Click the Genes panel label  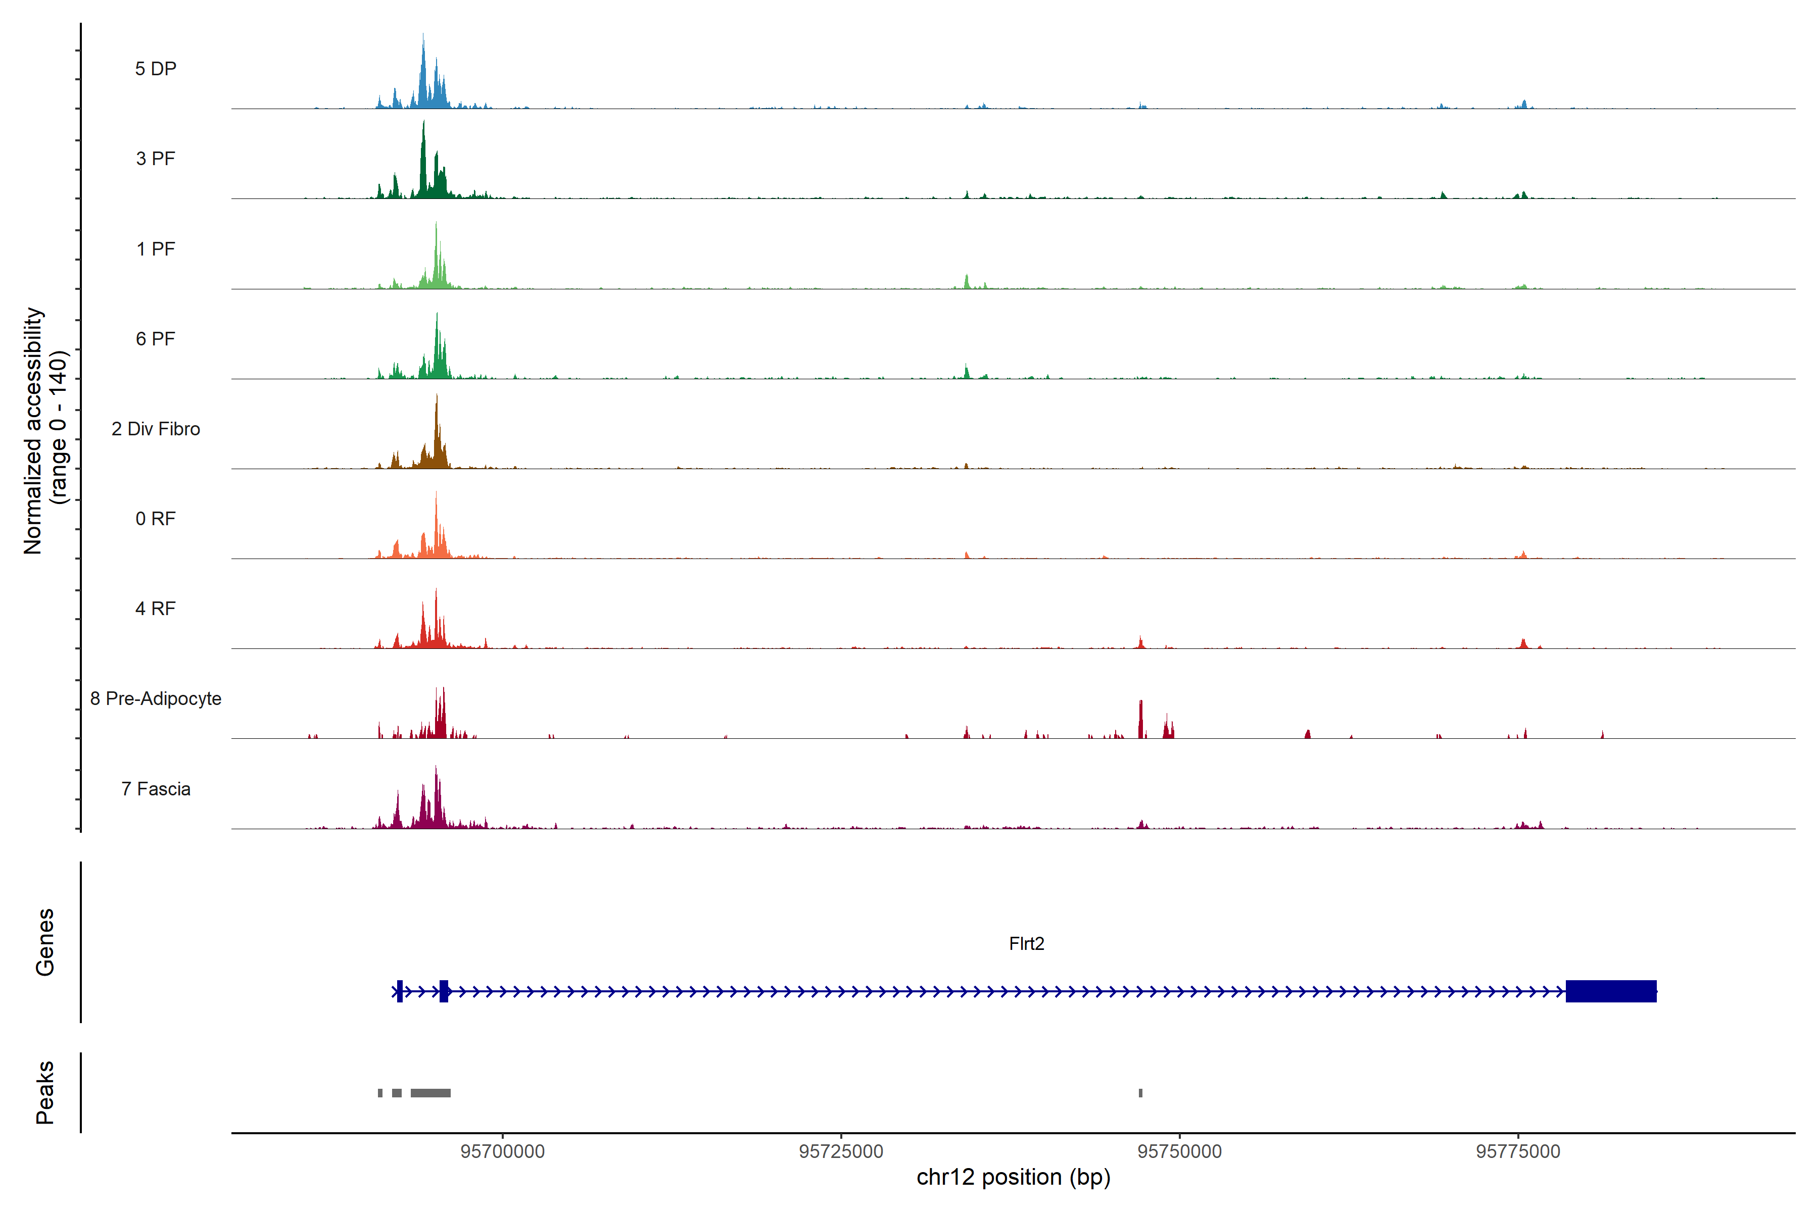[45, 942]
